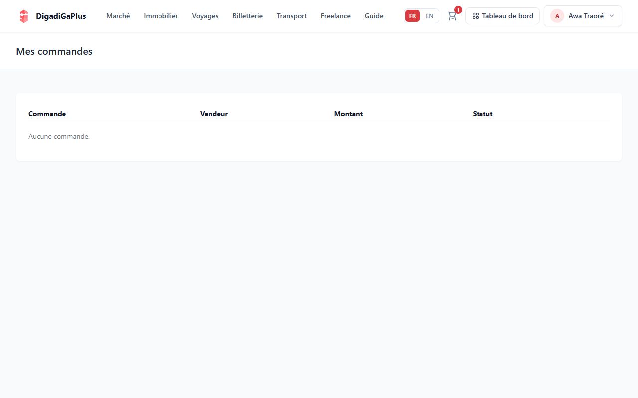638x398 pixels.
Task: Open the Marché menu item
Action: (118, 16)
